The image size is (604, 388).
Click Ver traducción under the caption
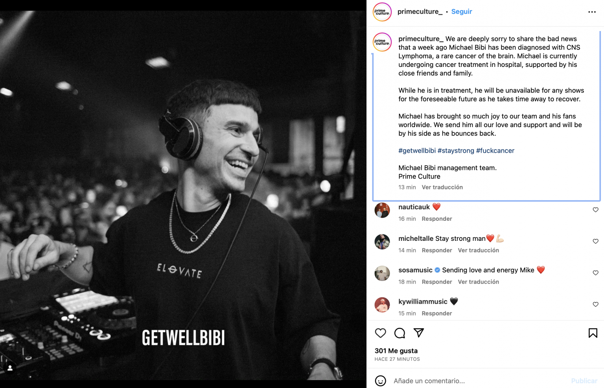(442, 187)
